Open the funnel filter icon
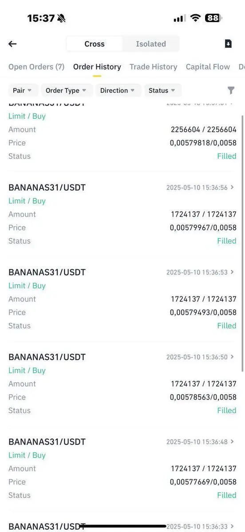 (x=231, y=90)
